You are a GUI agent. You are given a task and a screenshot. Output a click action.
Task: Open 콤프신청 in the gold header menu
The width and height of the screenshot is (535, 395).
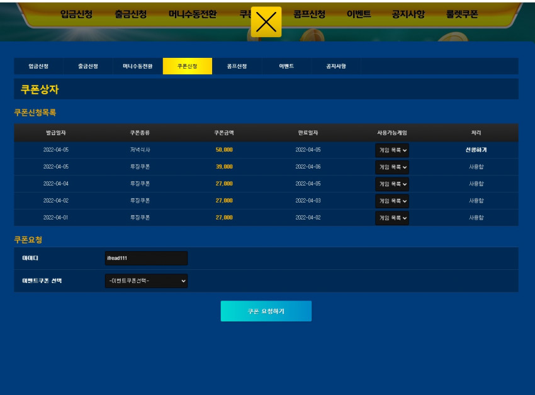tap(309, 14)
